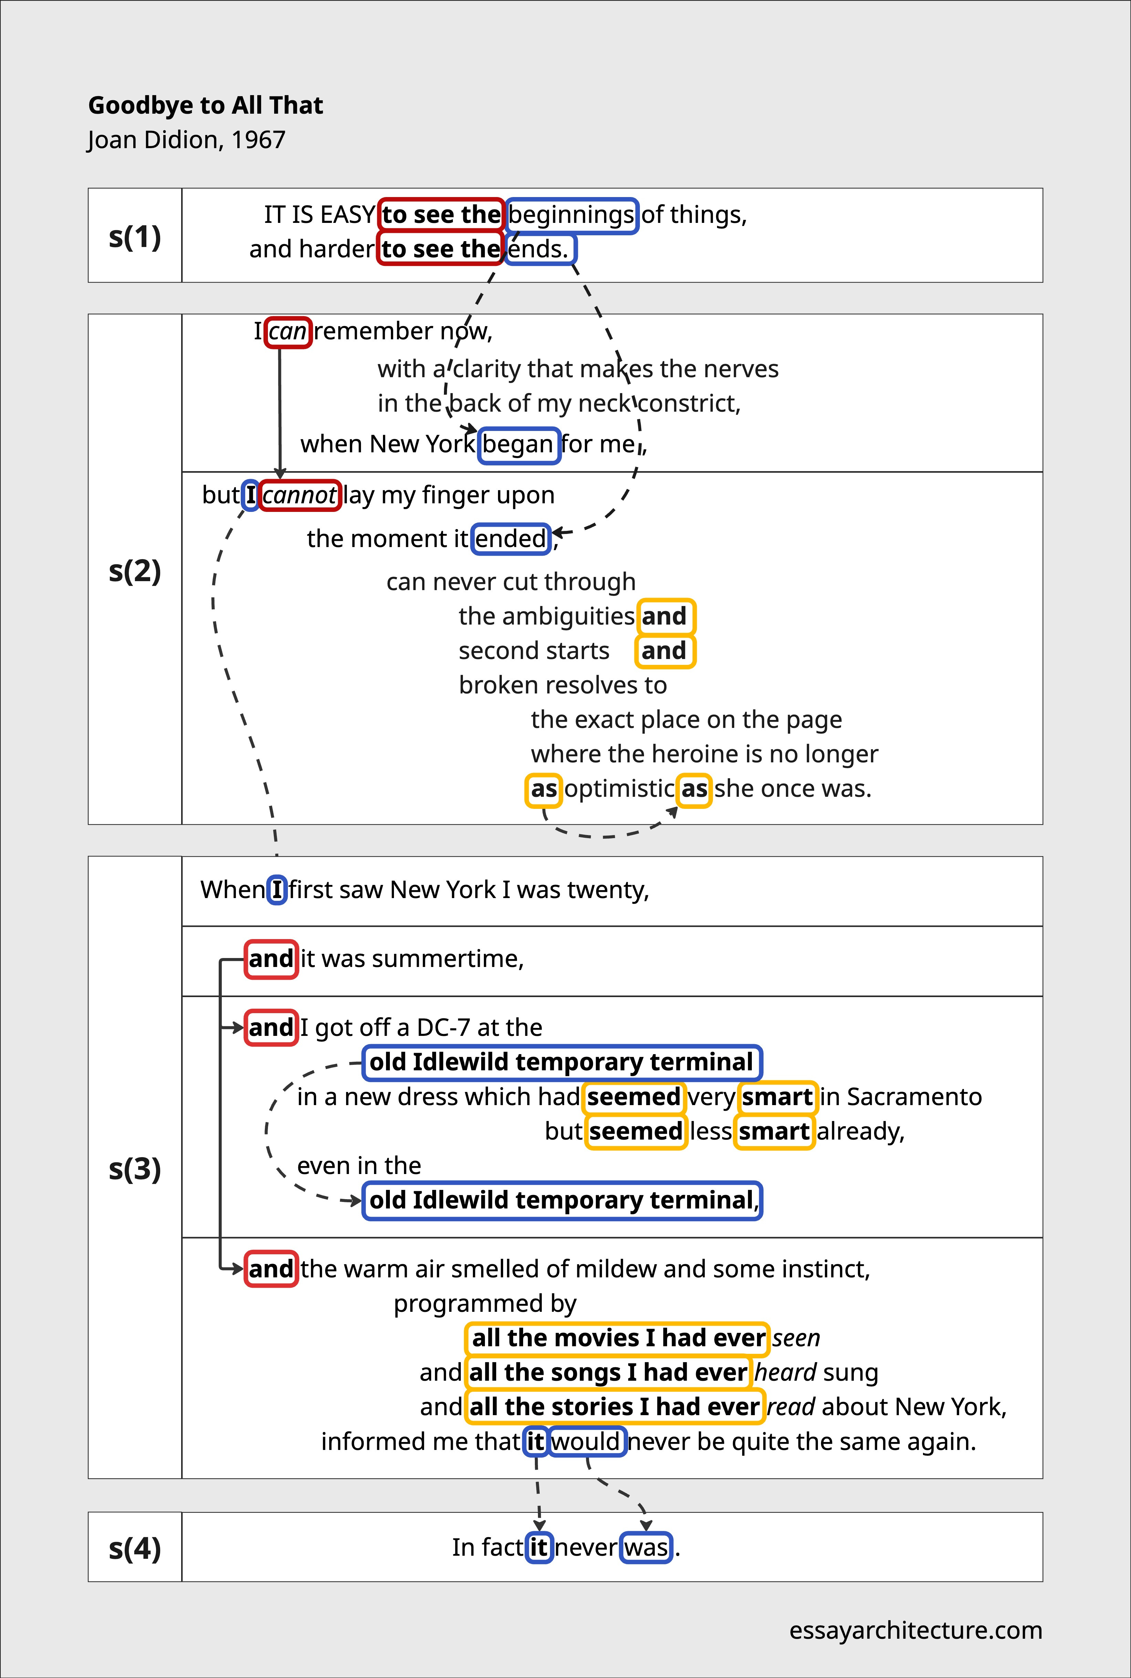Click the red-boxed italic word 'cannot'
Viewport: 1131px width, 1678px height.
coord(299,496)
